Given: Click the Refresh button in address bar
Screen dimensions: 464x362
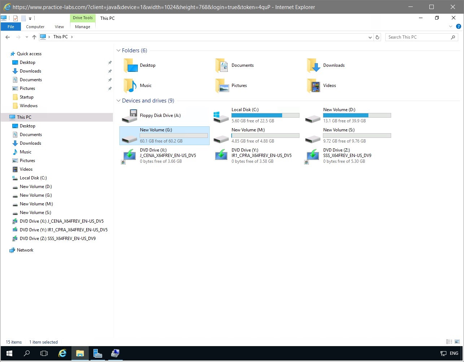Looking at the screenshot, I should (377, 37).
